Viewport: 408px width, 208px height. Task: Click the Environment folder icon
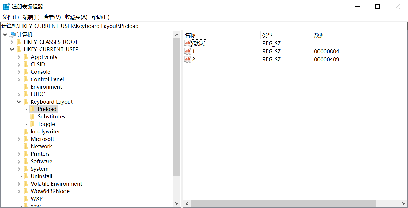(26, 87)
